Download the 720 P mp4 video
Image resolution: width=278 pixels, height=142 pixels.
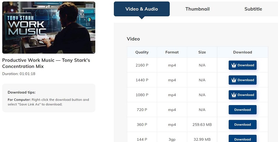pos(243,110)
